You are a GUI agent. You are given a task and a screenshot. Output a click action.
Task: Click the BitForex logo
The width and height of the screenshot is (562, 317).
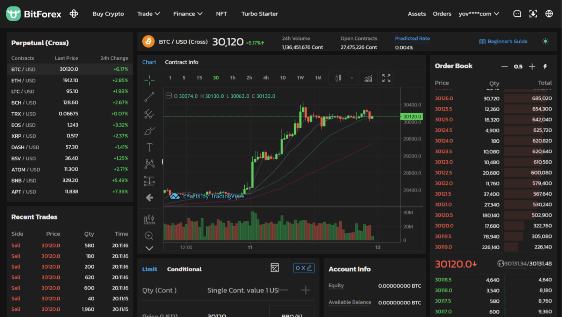[x=34, y=14]
